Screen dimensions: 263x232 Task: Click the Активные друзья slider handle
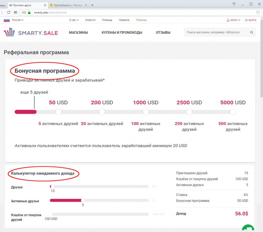pyautogui.click(x=83, y=200)
